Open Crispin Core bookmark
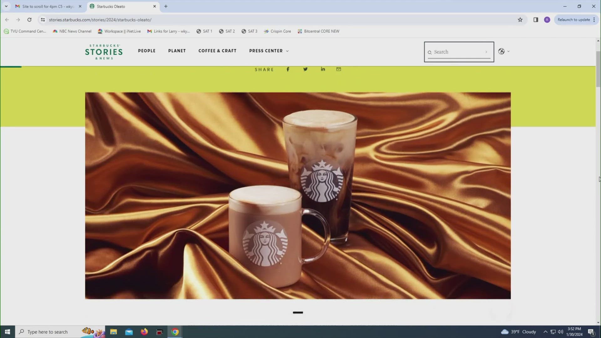Image resolution: width=601 pixels, height=338 pixels. point(277,31)
